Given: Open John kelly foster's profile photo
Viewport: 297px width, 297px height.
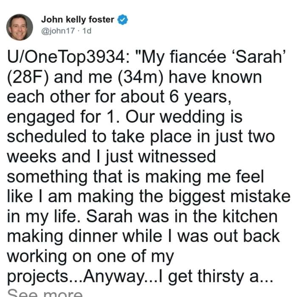Looking at the screenshot, I should (20, 27).
